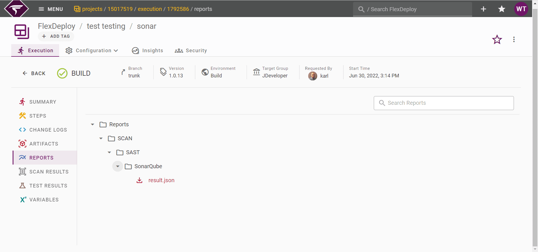Collapse the Reports root folder
The image size is (538, 252).
pyautogui.click(x=92, y=124)
